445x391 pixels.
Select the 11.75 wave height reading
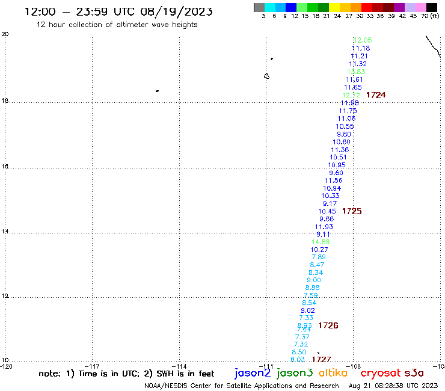pos(348,111)
